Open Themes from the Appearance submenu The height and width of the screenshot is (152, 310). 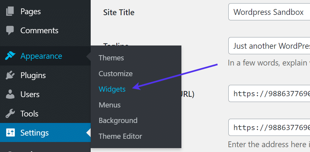coord(111,58)
